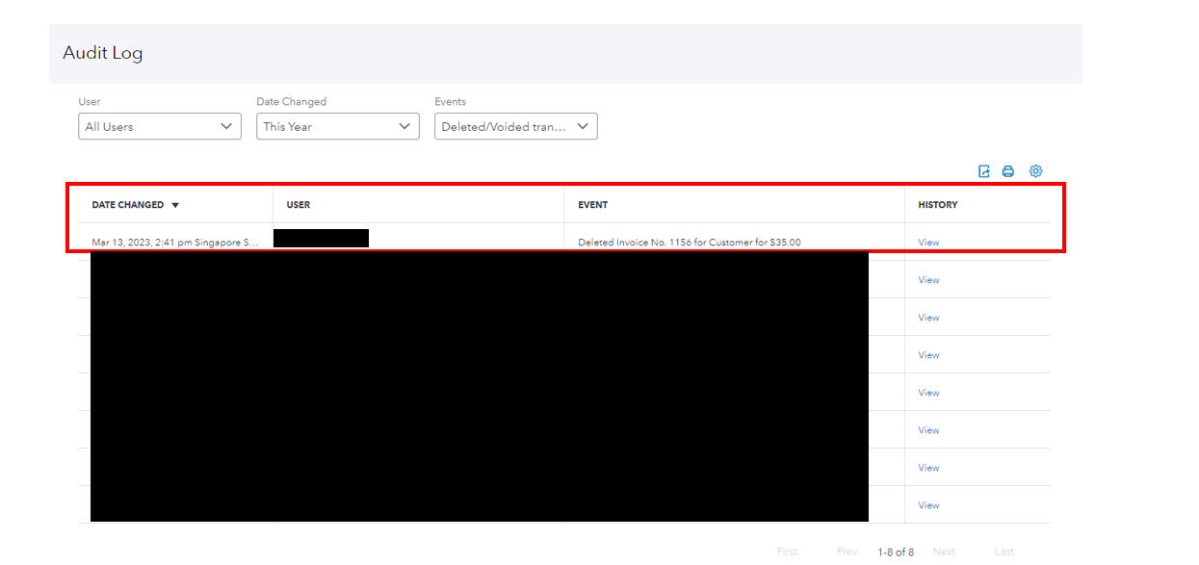Image resolution: width=1199 pixels, height=565 pixels.
Task: Open View link in the sixth row
Action: point(928,430)
